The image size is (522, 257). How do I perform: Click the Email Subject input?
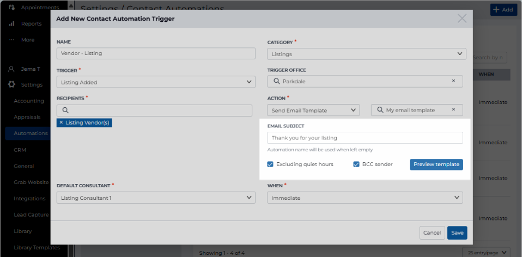pos(365,138)
